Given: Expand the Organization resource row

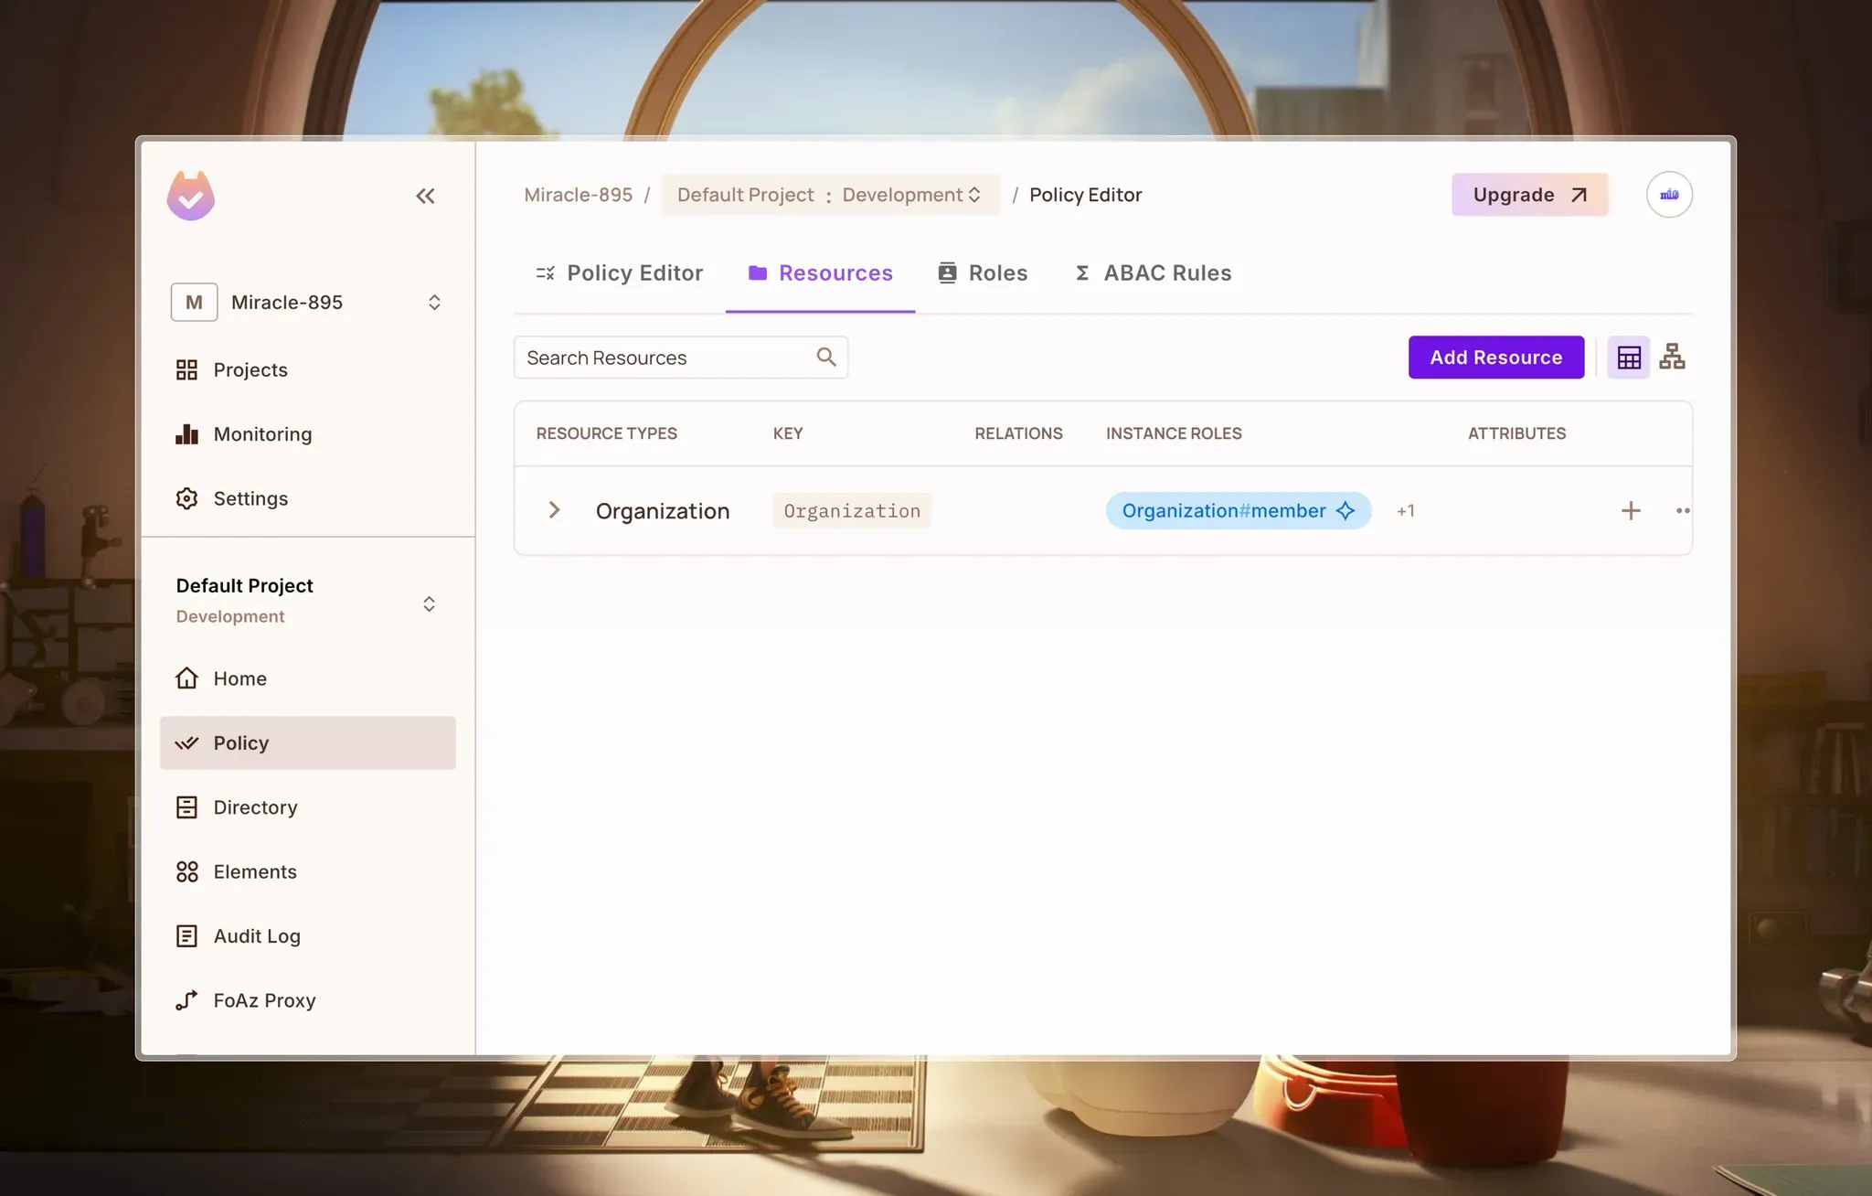Looking at the screenshot, I should [554, 510].
